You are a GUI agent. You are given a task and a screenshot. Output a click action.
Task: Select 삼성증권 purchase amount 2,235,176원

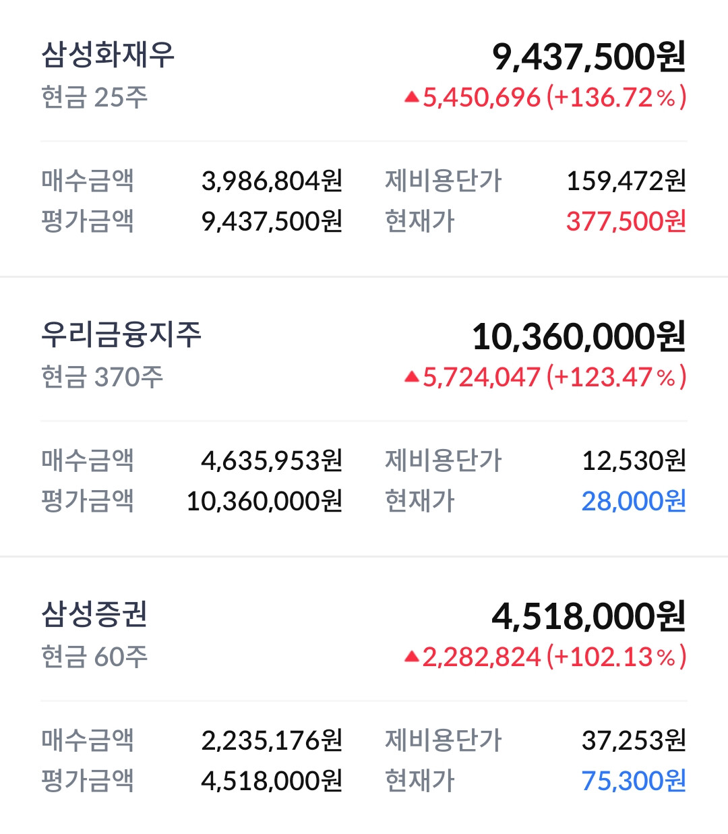click(x=272, y=740)
